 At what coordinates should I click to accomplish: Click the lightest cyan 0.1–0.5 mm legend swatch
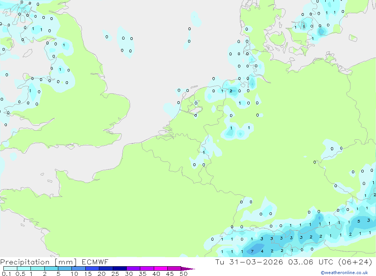[10, 268]
